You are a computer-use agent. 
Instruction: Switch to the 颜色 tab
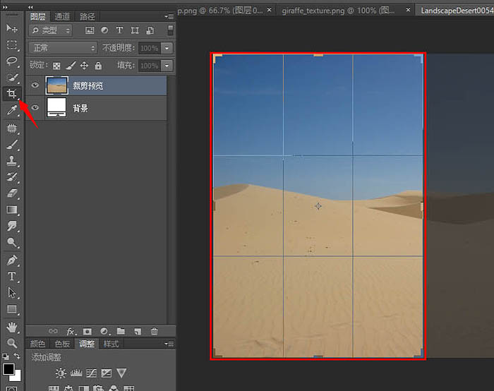[38, 344]
